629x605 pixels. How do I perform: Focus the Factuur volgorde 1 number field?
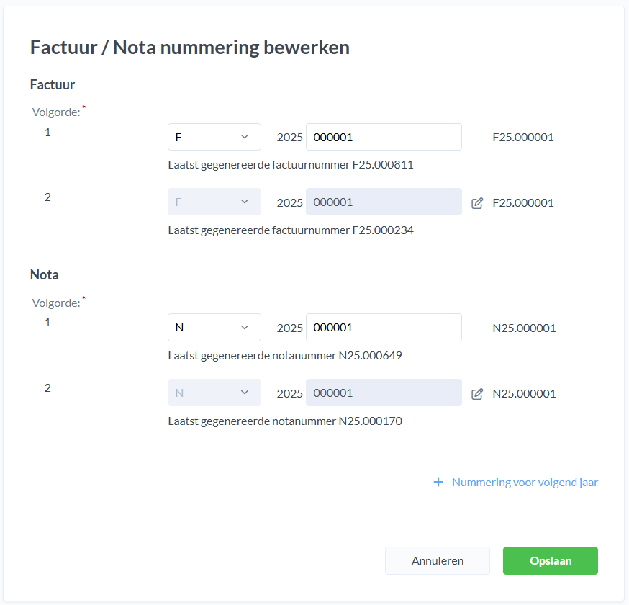[384, 137]
